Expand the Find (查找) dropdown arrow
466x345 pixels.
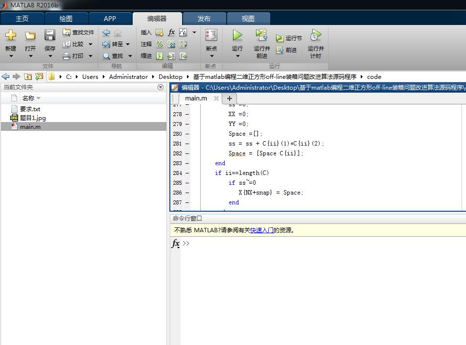130,56
